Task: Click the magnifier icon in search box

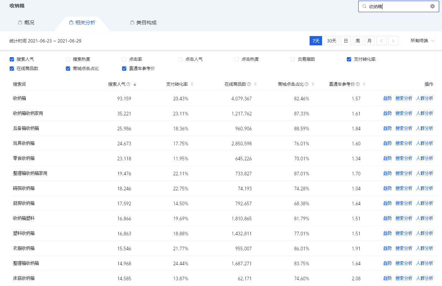Action: (364, 6)
